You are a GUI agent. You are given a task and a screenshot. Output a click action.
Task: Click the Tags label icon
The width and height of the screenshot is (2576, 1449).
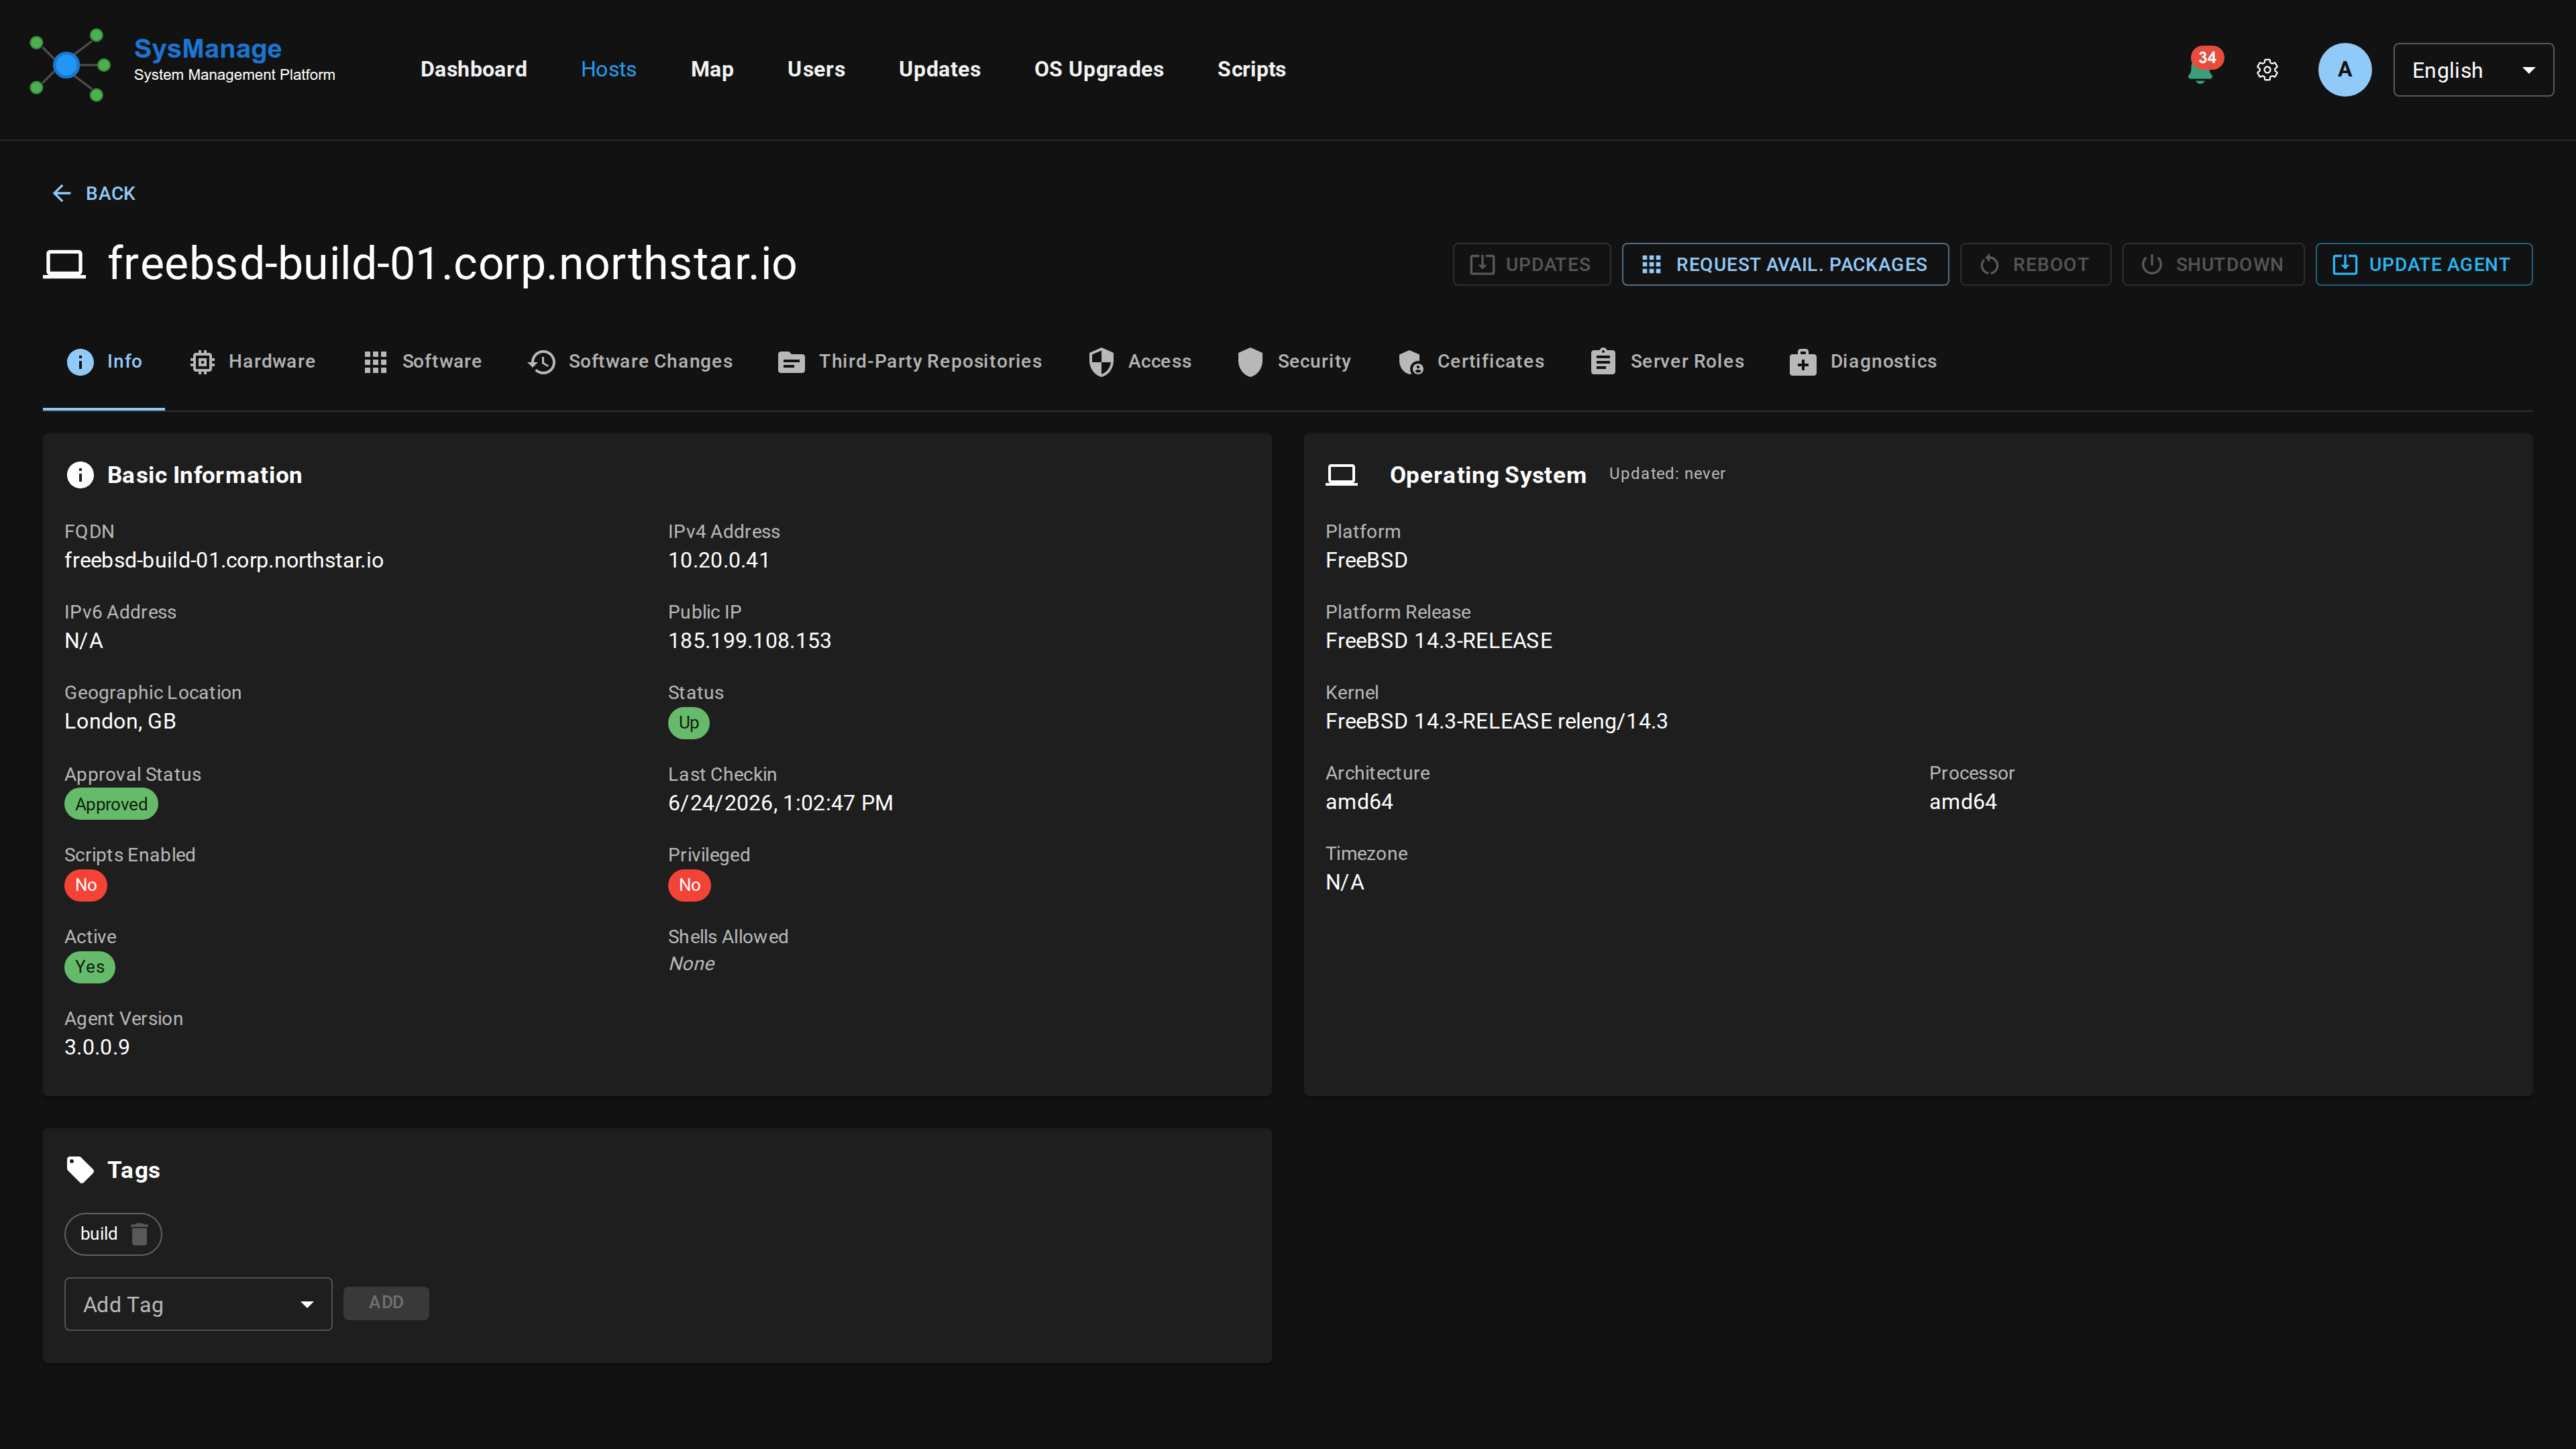click(80, 1170)
